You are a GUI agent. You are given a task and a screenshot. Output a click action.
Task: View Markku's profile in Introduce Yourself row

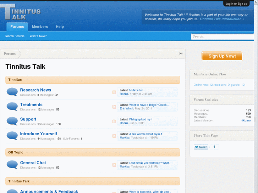(x=125, y=138)
